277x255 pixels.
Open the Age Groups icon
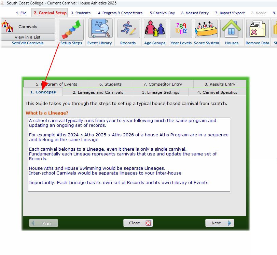(x=155, y=29)
